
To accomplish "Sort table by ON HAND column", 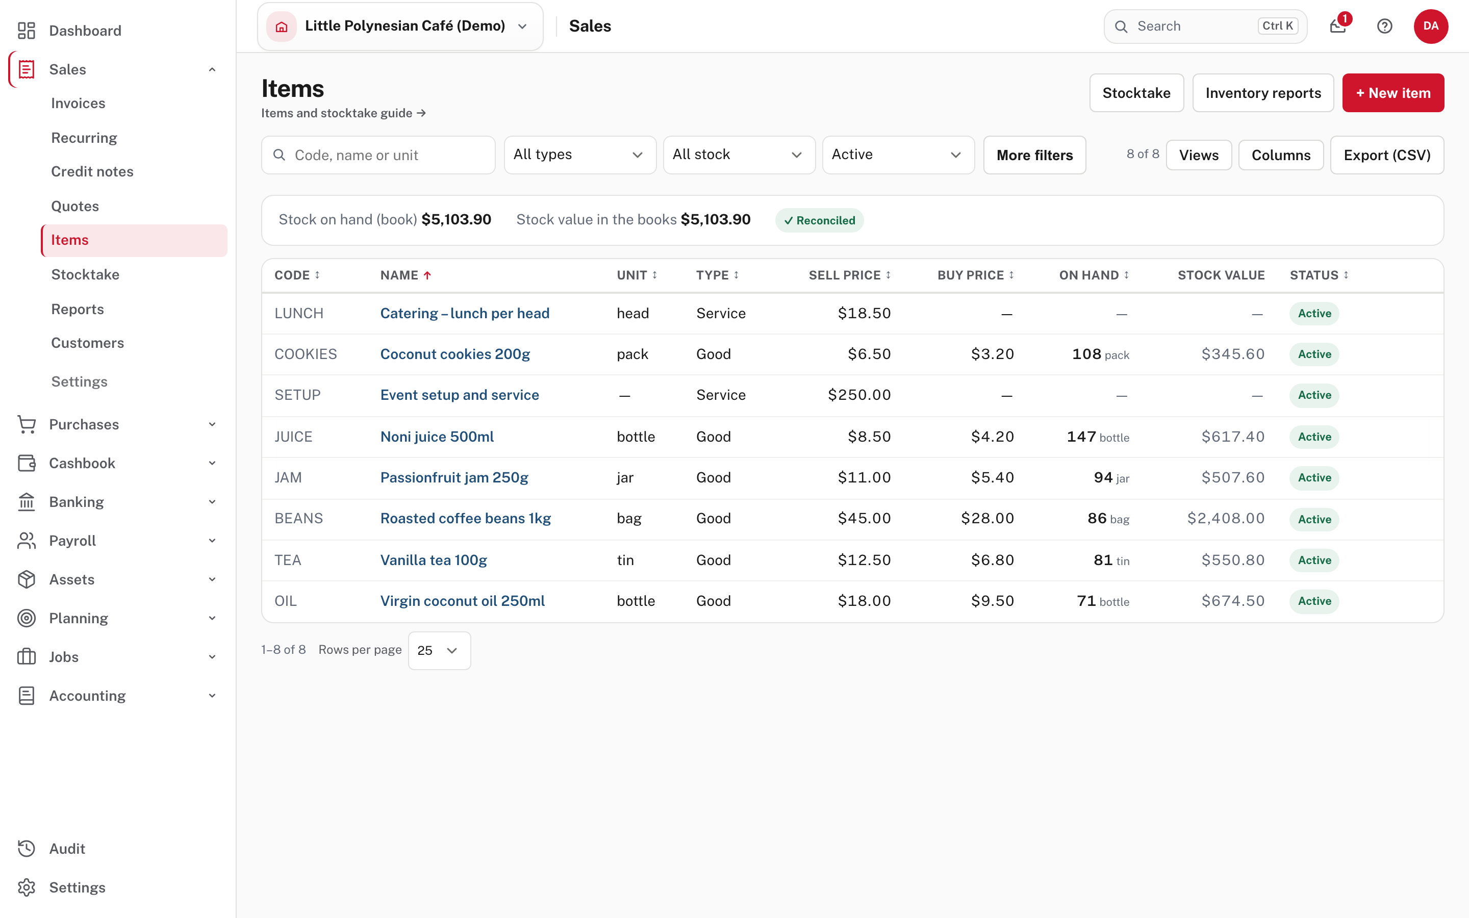I will [1094, 275].
